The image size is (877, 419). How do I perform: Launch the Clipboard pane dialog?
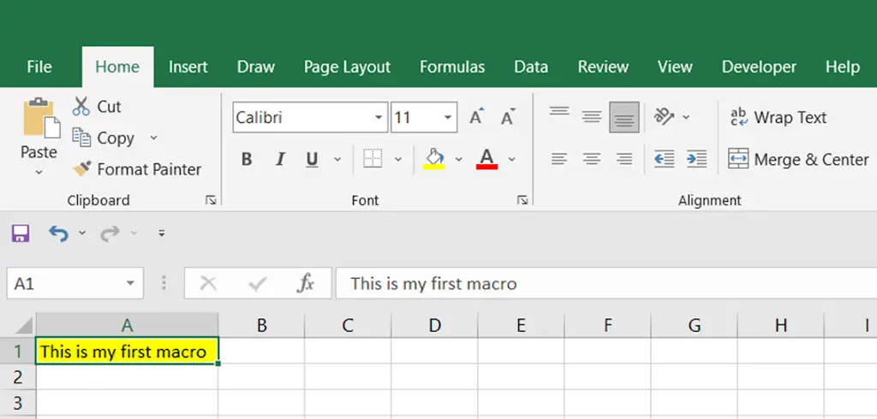[211, 200]
